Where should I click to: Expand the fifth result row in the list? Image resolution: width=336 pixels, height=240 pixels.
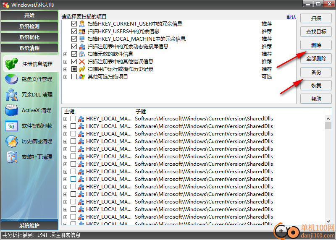point(66,149)
